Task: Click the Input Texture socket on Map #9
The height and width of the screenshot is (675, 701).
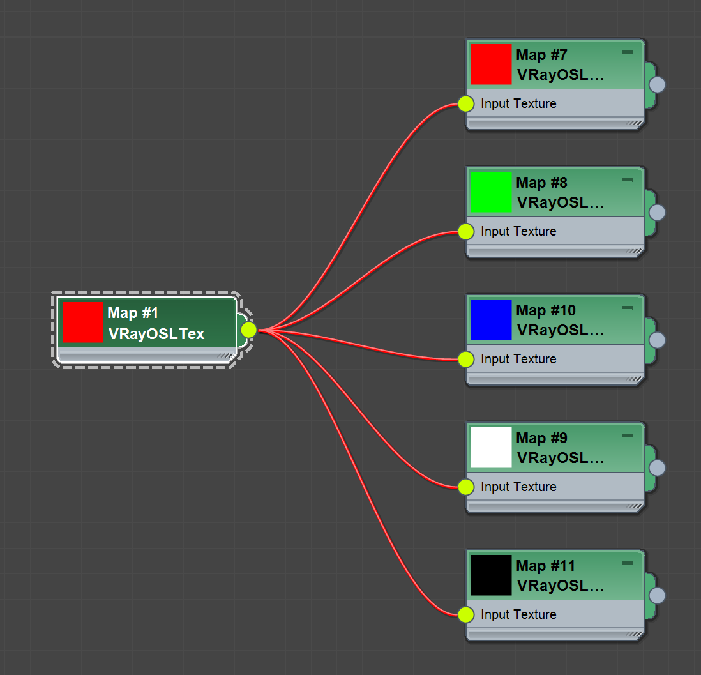Action: pos(466,487)
